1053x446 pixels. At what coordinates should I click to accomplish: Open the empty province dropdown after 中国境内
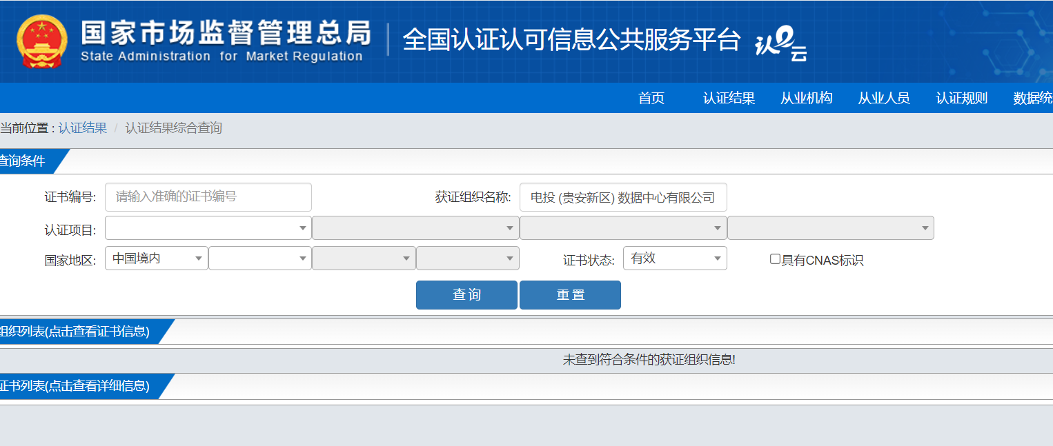260,259
